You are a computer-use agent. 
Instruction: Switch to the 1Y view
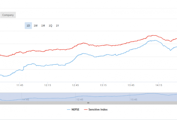[x=58, y=26]
